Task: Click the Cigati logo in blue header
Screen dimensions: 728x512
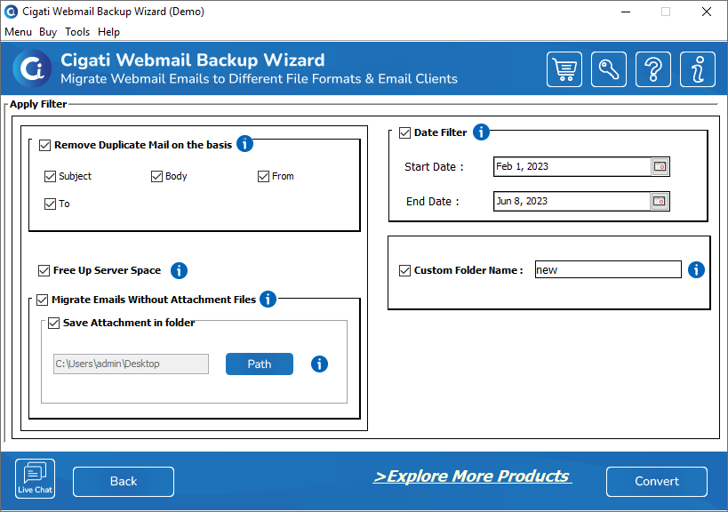Action: pyautogui.click(x=32, y=69)
